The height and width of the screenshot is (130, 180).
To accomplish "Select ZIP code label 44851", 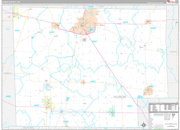I will point(151,86).
